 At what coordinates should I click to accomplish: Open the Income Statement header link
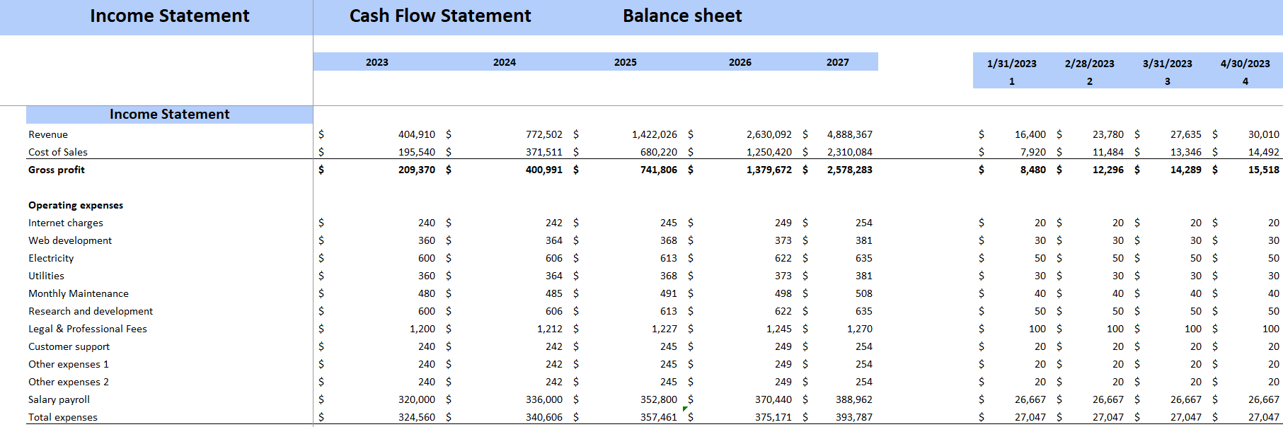click(169, 16)
